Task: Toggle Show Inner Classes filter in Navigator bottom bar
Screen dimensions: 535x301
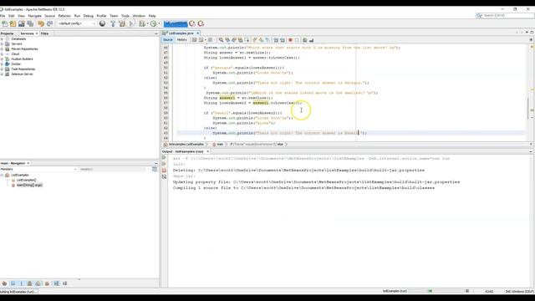Action: 38,283
